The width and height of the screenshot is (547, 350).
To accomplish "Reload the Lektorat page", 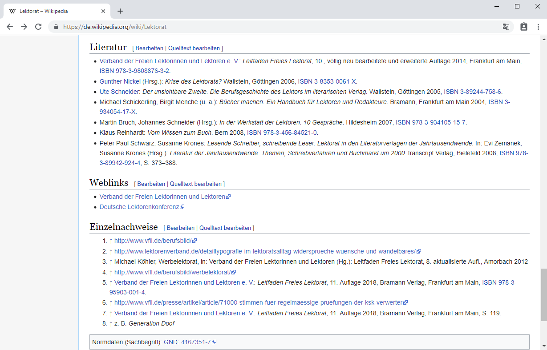I will pos(38,27).
